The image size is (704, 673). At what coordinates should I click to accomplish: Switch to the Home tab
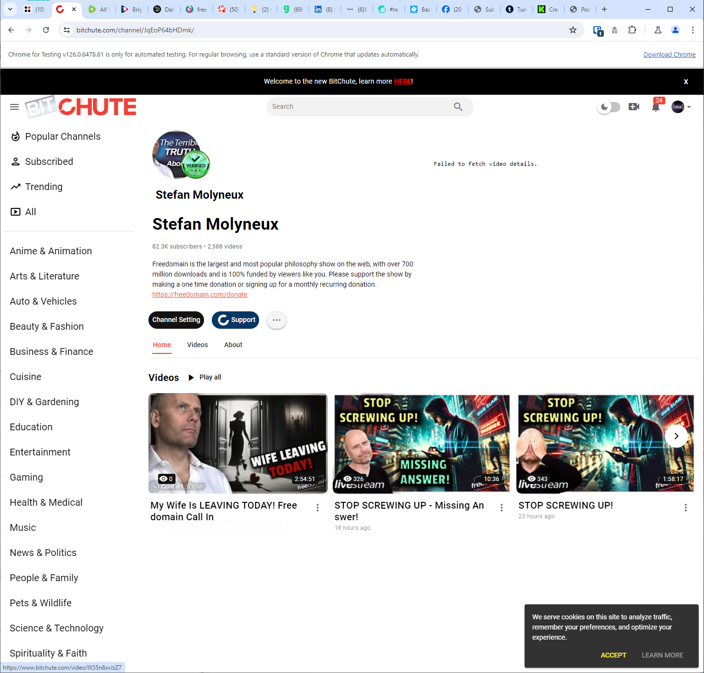(162, 345)
